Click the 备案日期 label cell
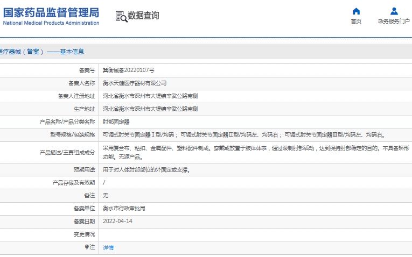This screenshot has width=412, height=257. [x=50, y=222]
